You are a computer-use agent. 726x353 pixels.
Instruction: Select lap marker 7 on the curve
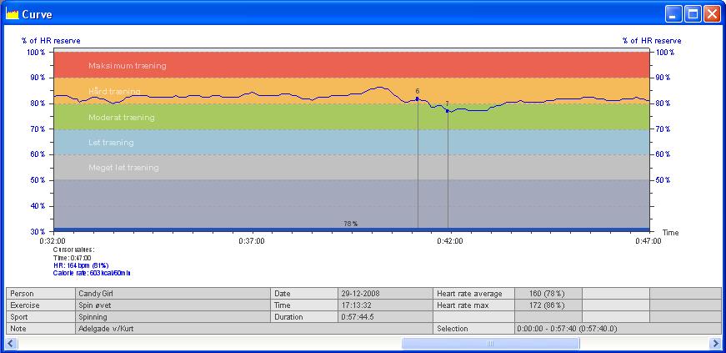(x=448, y=111)
